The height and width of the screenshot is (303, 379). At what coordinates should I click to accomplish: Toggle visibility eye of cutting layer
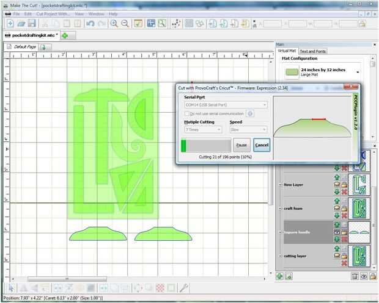[337, 256]
